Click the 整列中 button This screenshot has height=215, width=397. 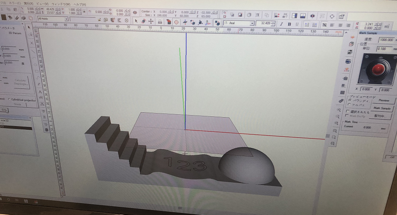pos(379,116)
